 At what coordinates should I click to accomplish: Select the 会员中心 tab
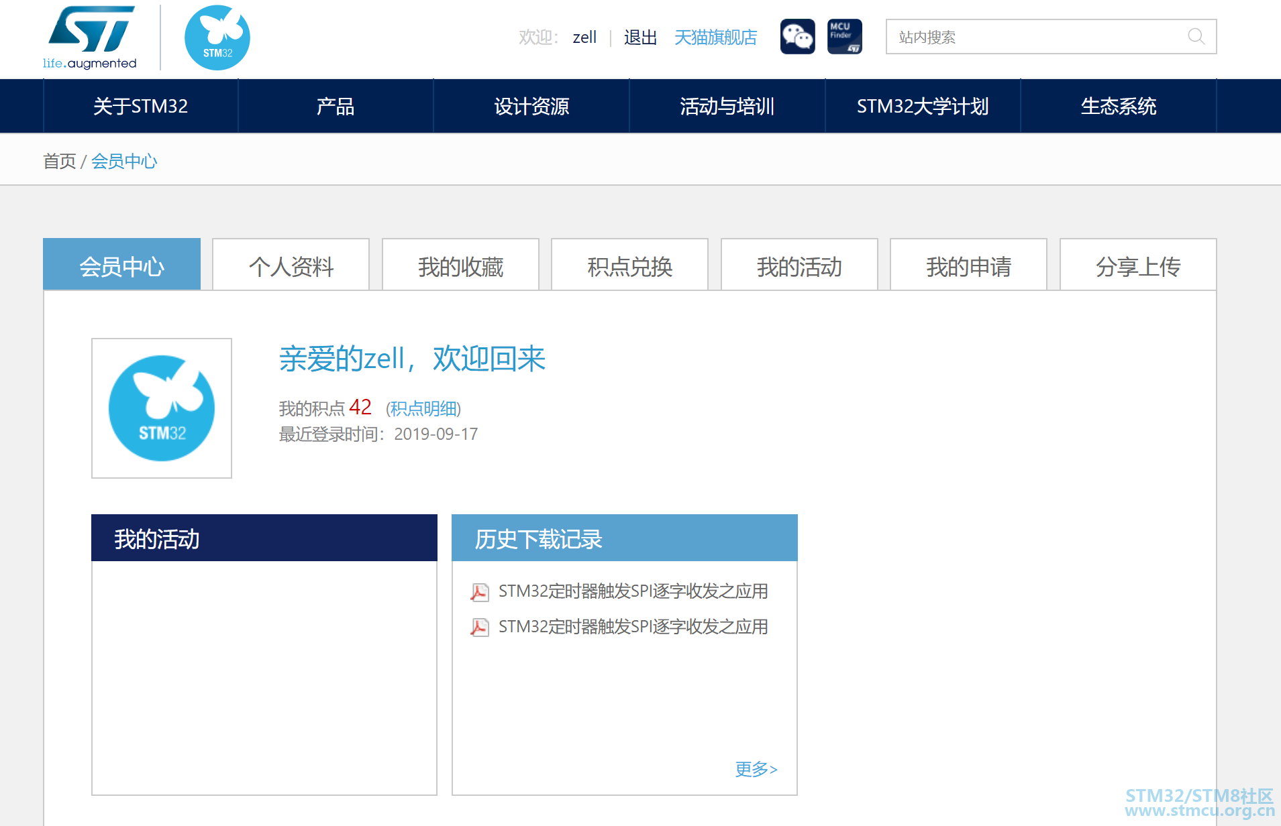[x=121, y=264]
